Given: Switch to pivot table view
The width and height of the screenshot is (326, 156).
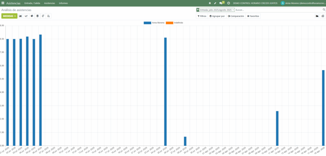Looking at the screenshot, I should 322,16.
